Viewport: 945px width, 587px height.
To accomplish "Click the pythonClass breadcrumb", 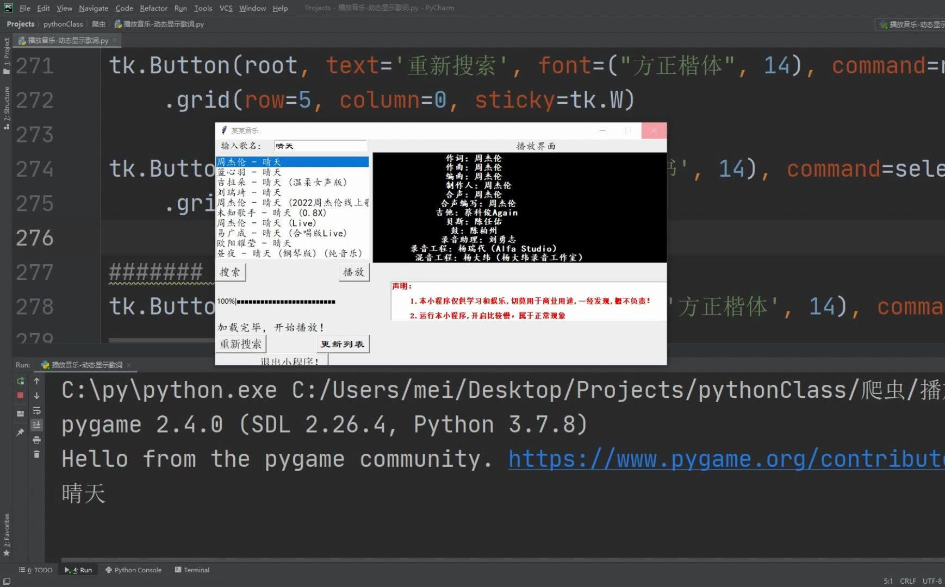I will 63,24.
